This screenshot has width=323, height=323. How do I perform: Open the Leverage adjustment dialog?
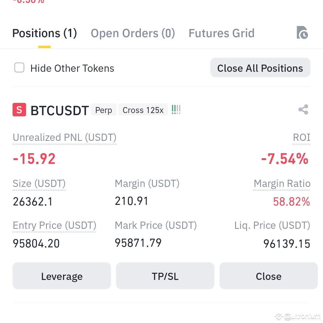[x=62, y=276]
